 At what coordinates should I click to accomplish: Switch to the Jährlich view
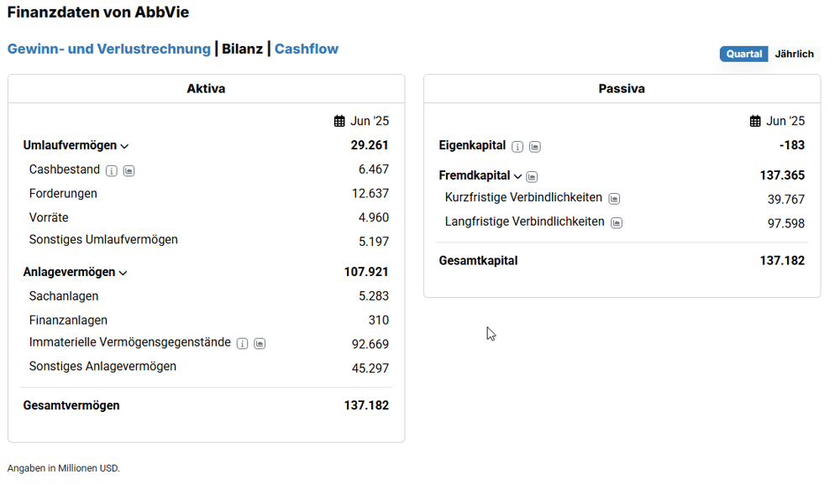(x=794, y=54)
